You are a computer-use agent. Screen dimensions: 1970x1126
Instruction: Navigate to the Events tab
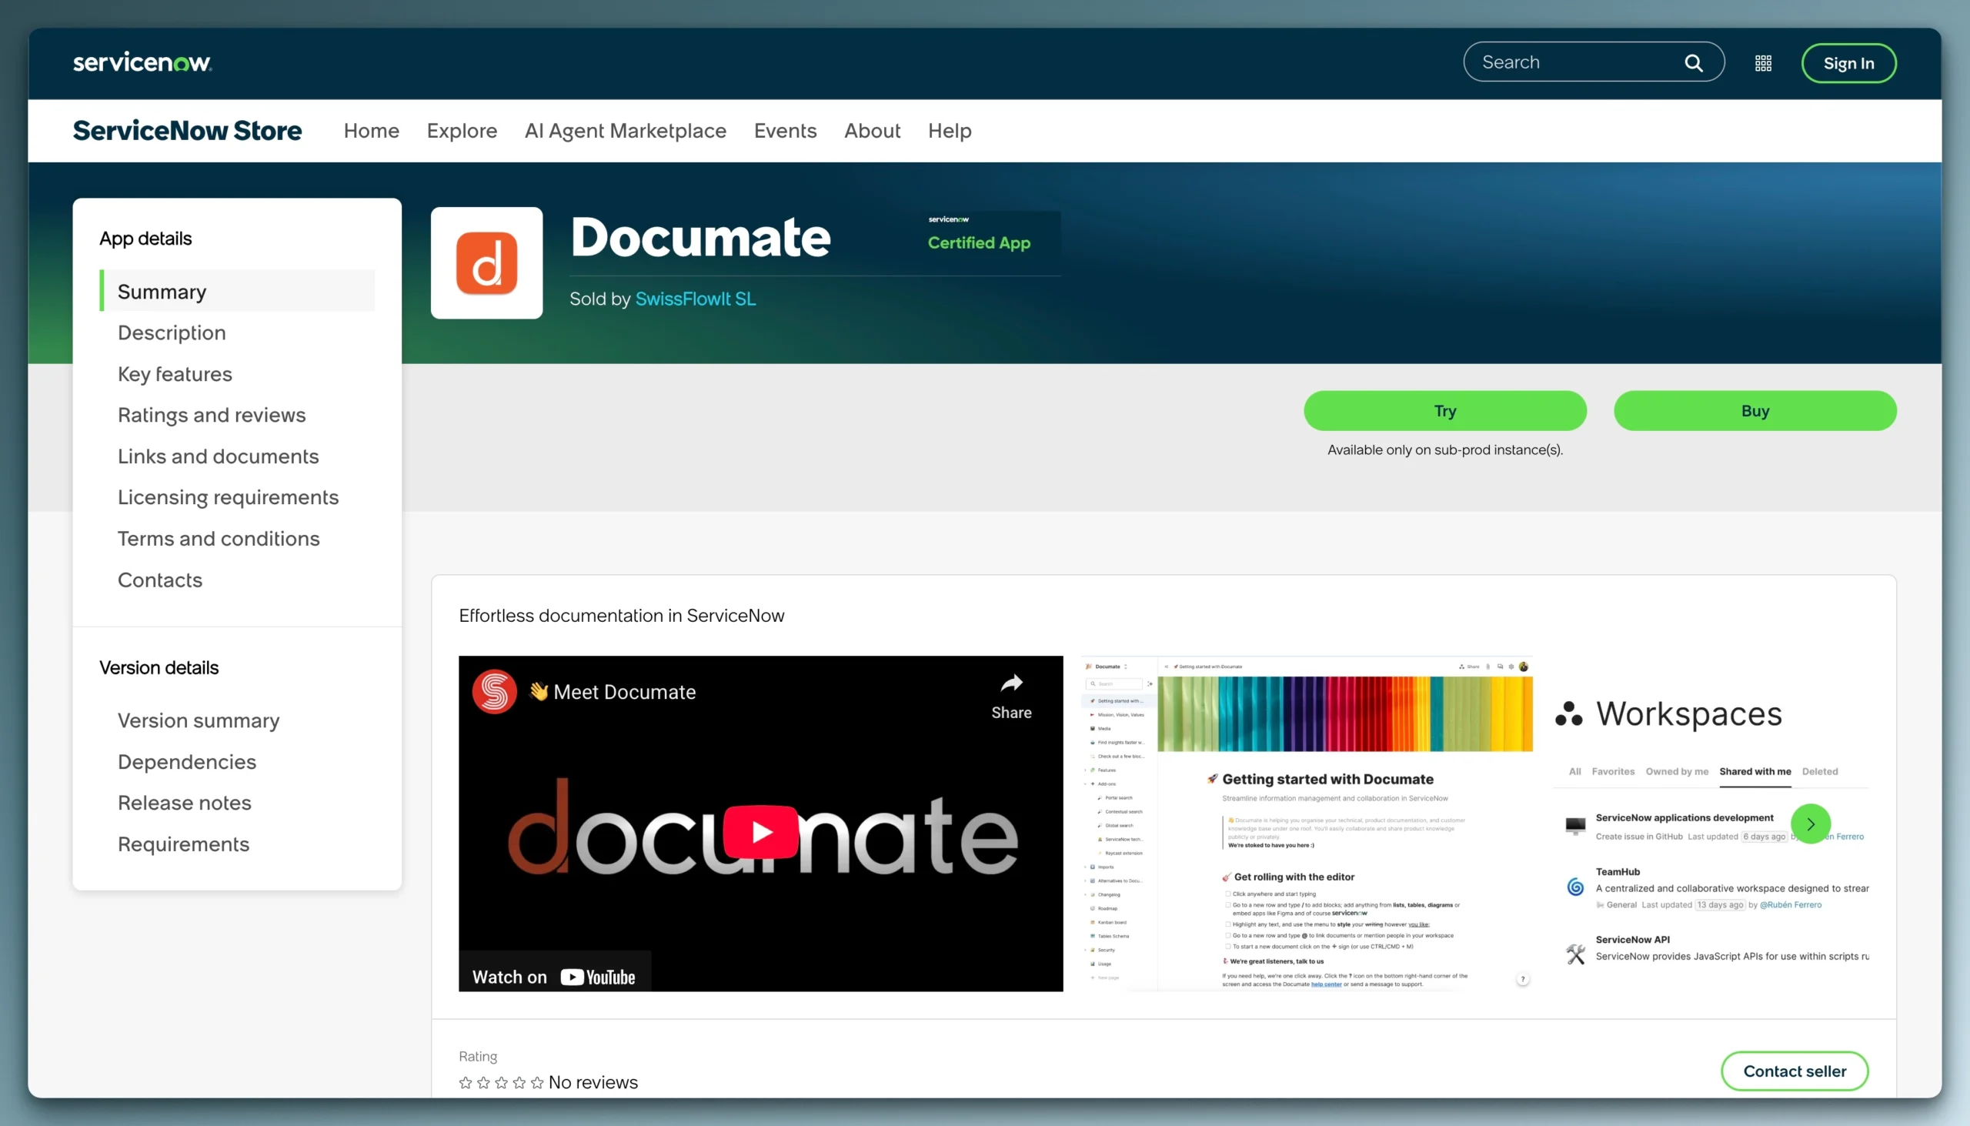[785, 130]
